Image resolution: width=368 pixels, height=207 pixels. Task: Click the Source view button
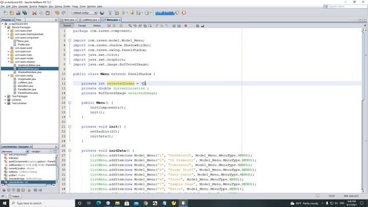pos(67,25)
